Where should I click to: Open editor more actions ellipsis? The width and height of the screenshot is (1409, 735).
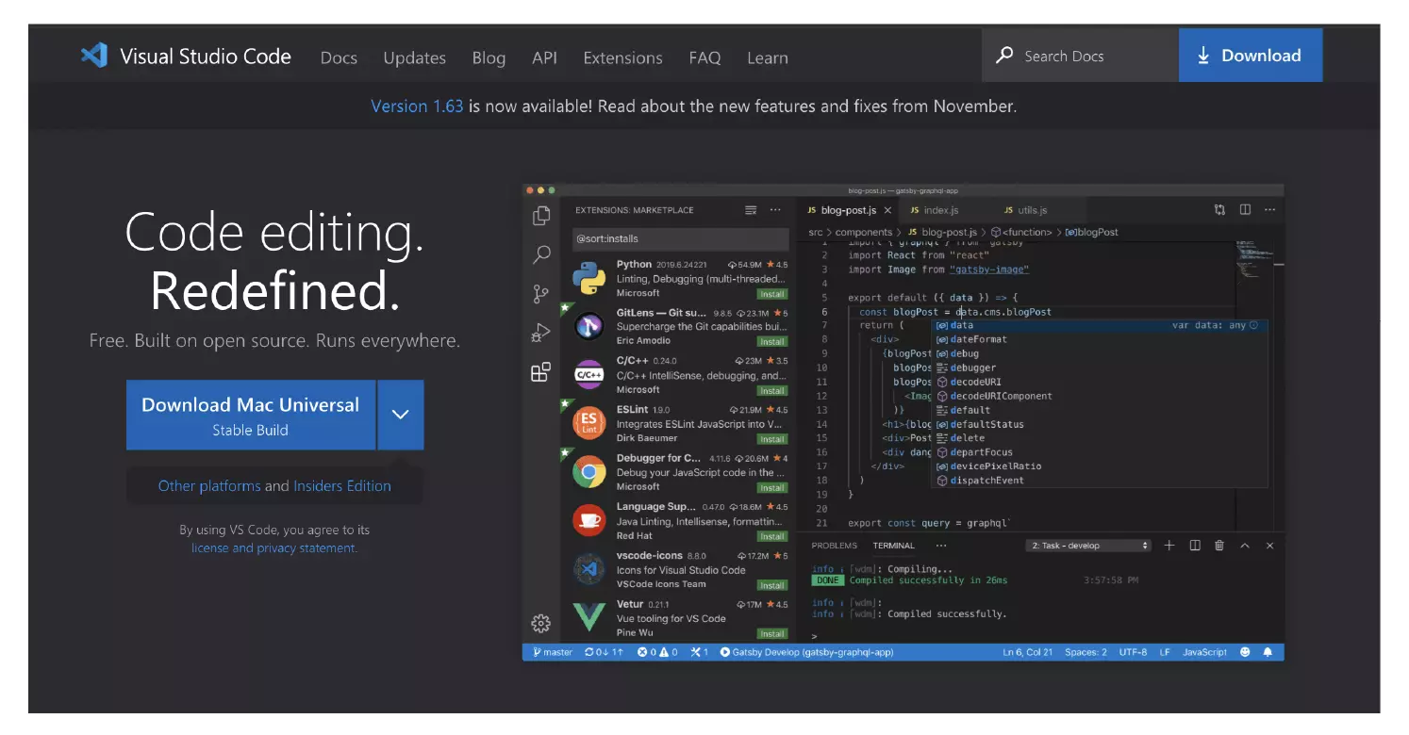pyautogui.click(x=1269, y=210)
